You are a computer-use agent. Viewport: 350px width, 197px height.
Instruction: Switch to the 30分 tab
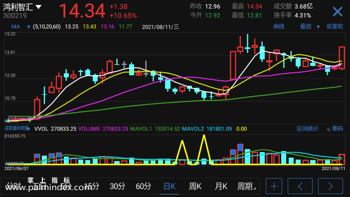coord(117,186)
